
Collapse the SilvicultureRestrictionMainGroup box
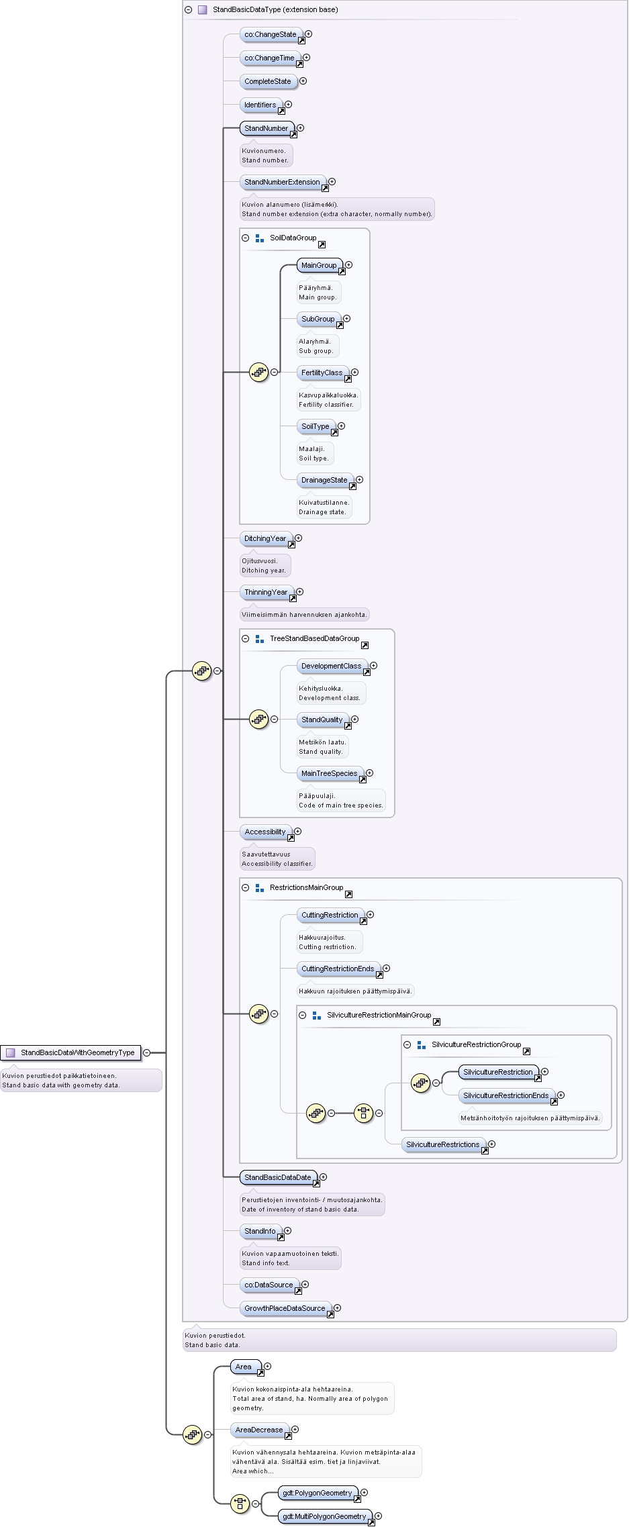click(303, 1015)
